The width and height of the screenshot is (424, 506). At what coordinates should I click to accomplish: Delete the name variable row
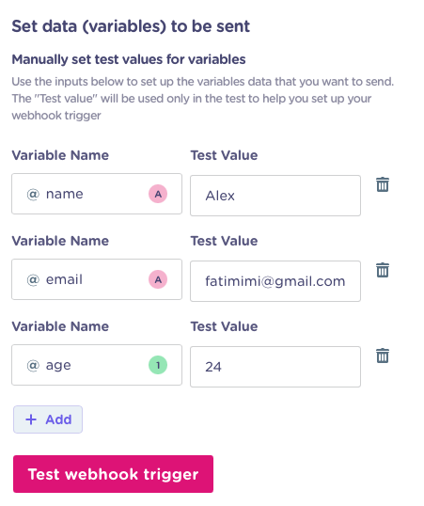click(x=383, y=184)
